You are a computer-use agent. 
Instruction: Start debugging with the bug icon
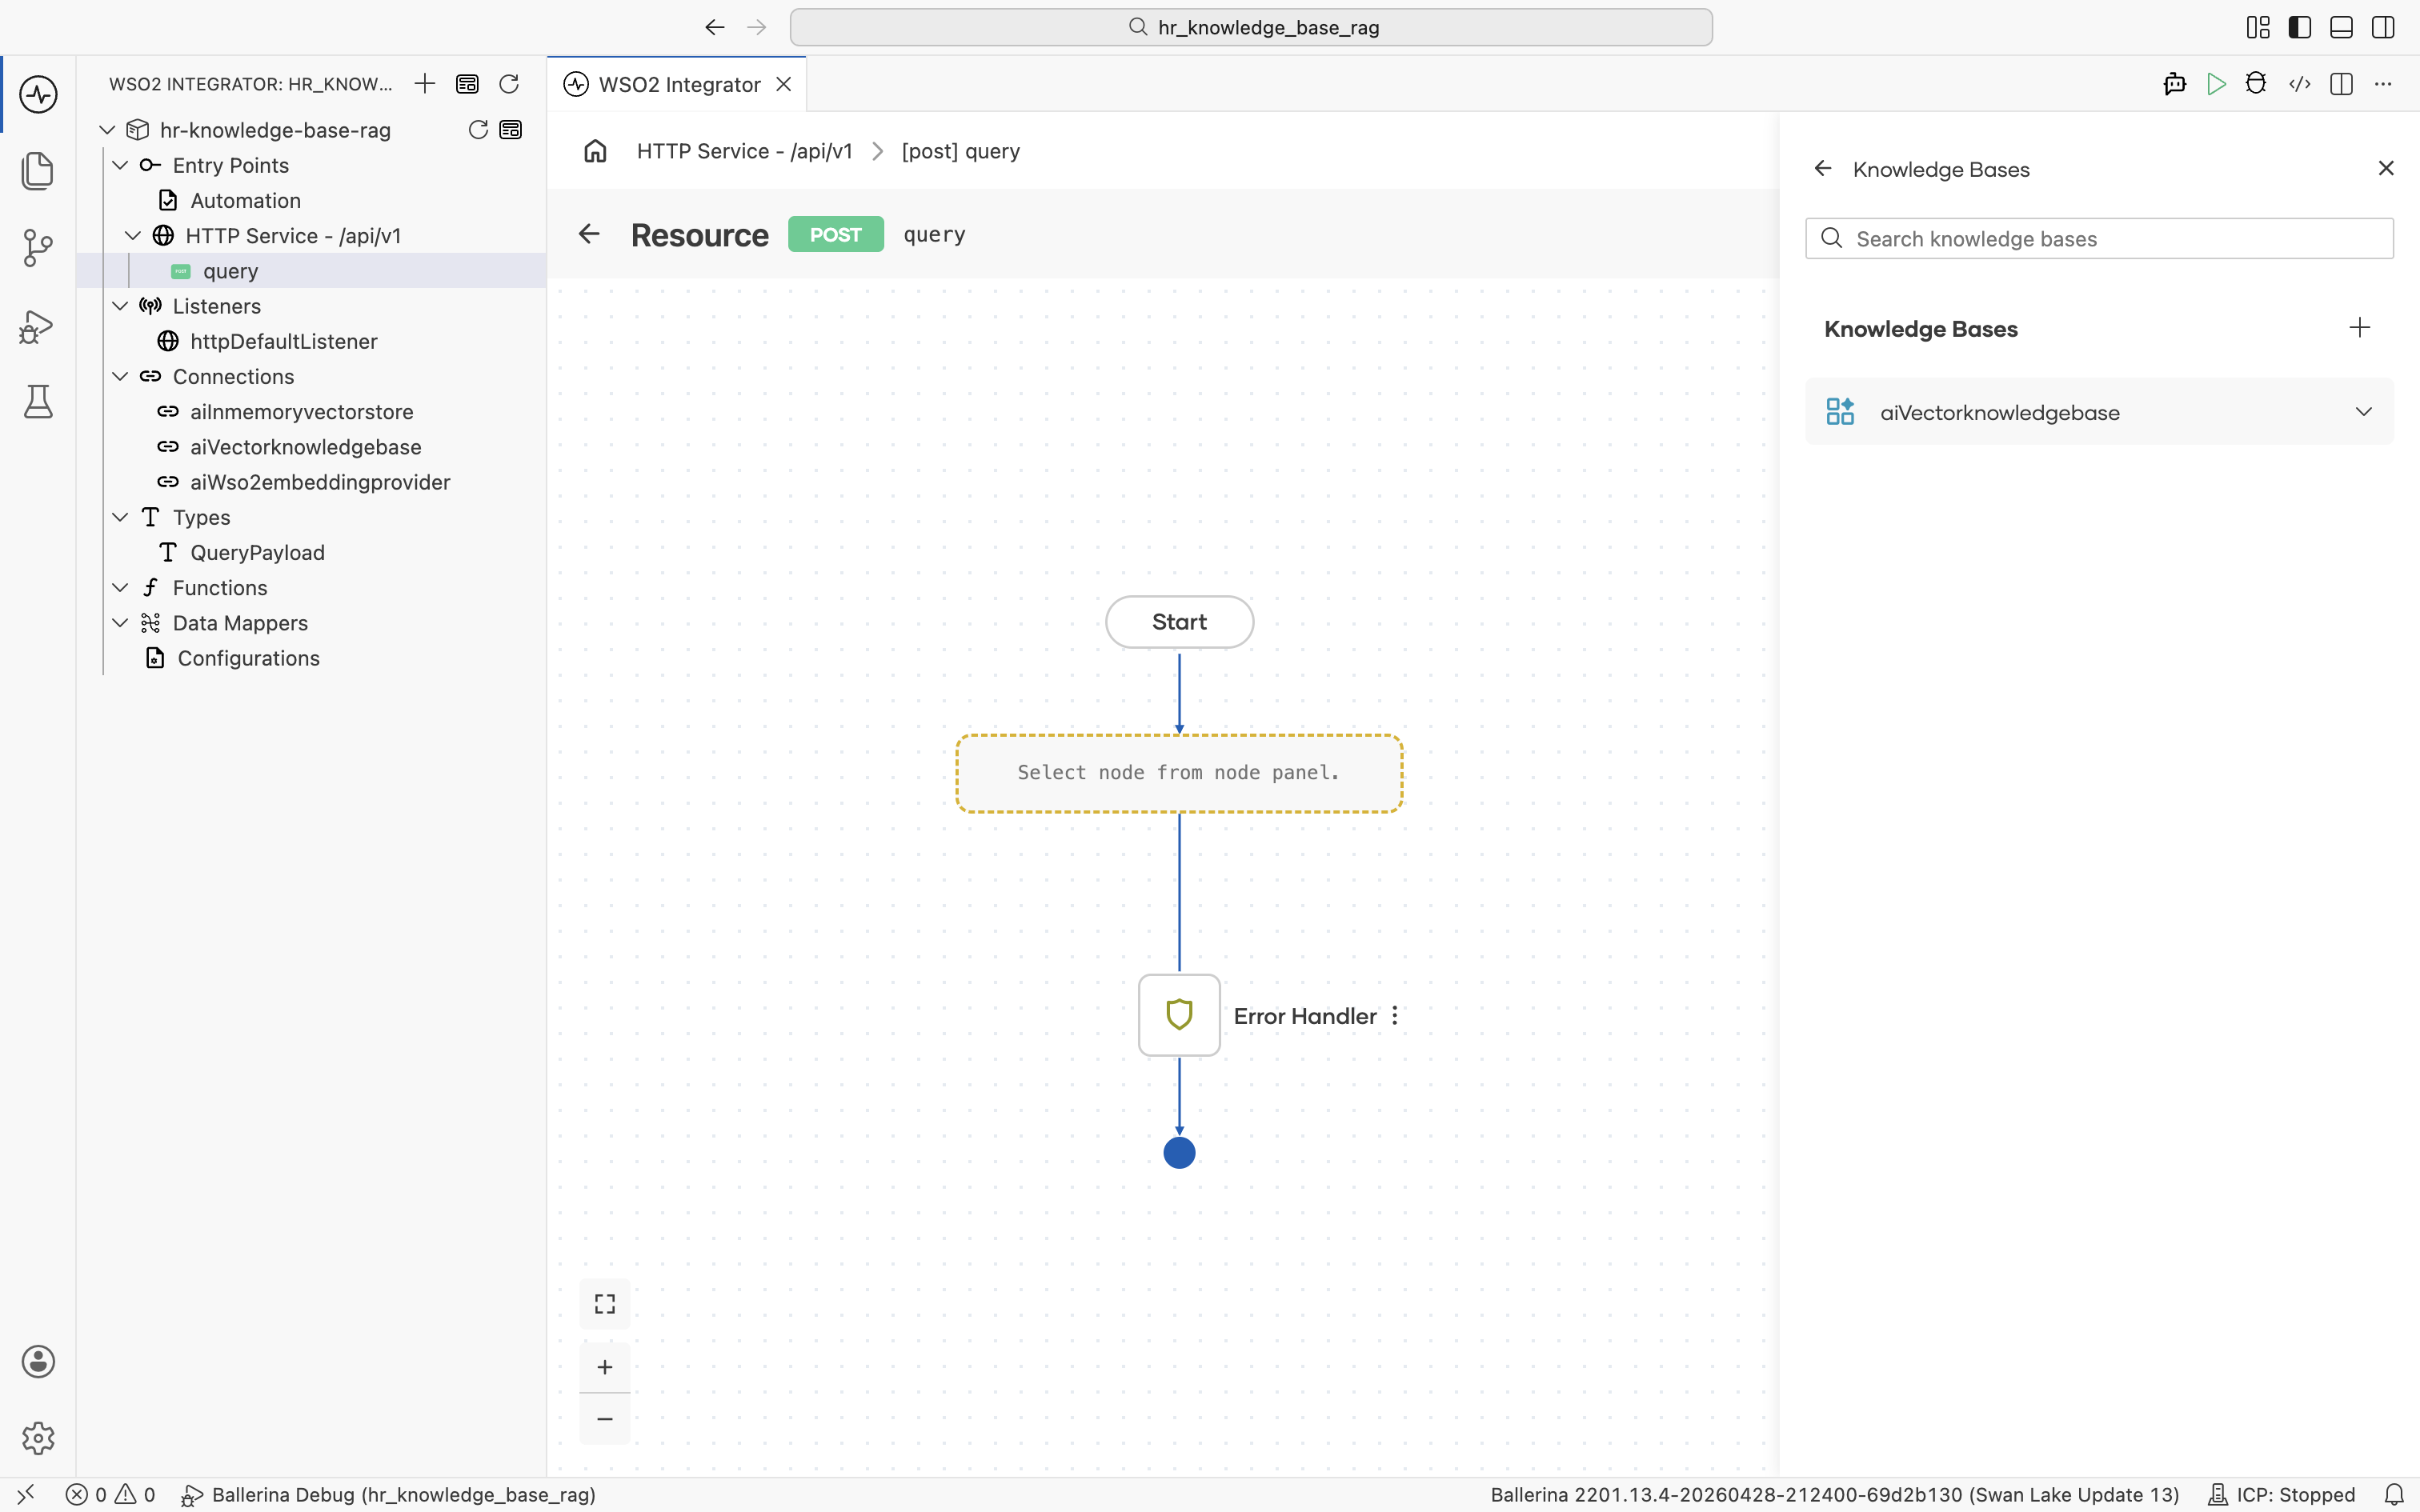tap(2256, 84)
